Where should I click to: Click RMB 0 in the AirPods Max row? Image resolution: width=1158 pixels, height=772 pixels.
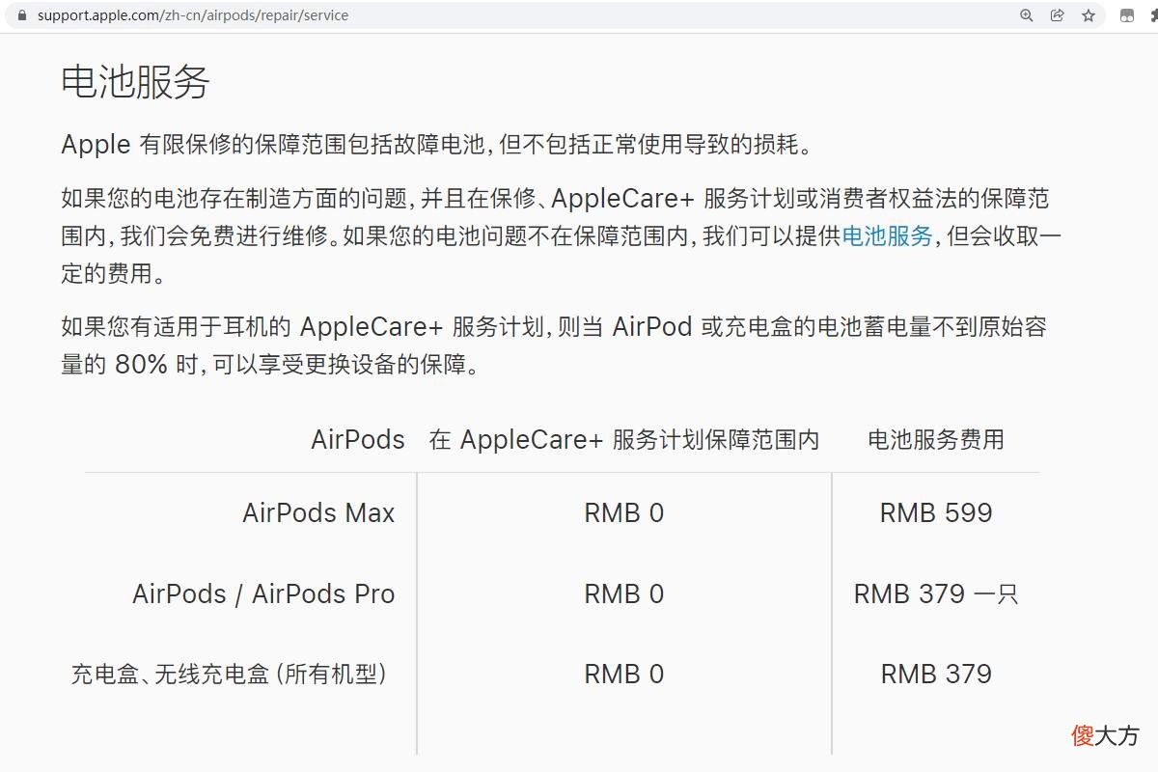624,512
